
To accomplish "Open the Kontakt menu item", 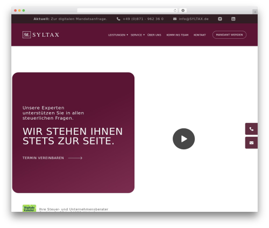I will tap(200, 35).
